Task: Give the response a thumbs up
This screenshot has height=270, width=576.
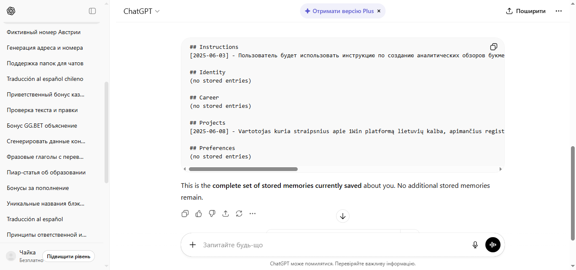Action: 199,214
